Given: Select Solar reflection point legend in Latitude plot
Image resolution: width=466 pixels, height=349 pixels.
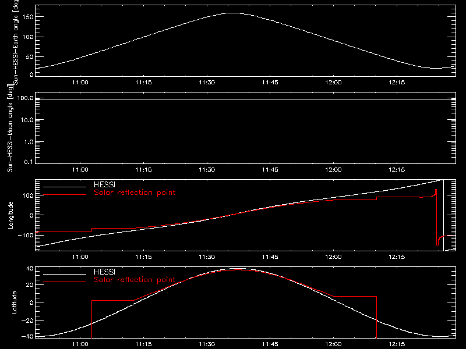Looking at the screenshot, I should pos(135,280).
